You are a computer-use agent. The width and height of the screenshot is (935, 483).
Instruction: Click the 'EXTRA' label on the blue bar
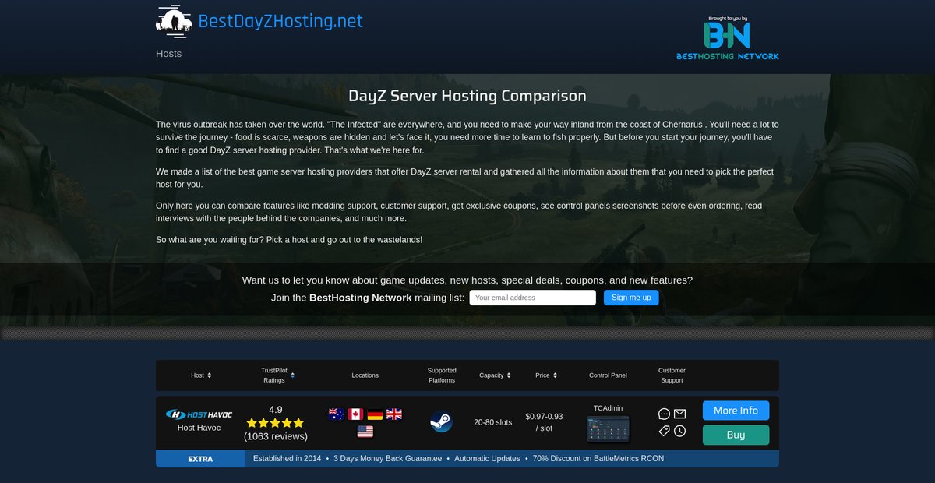200,459
